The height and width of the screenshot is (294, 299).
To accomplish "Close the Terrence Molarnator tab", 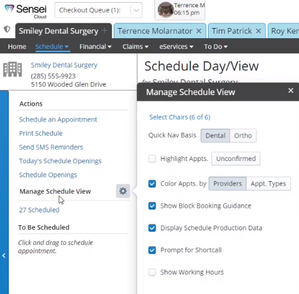I will click(199, 31).
